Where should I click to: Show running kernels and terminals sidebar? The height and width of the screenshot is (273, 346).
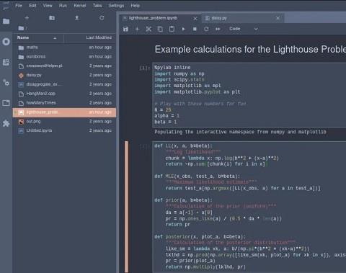point(6,42)
